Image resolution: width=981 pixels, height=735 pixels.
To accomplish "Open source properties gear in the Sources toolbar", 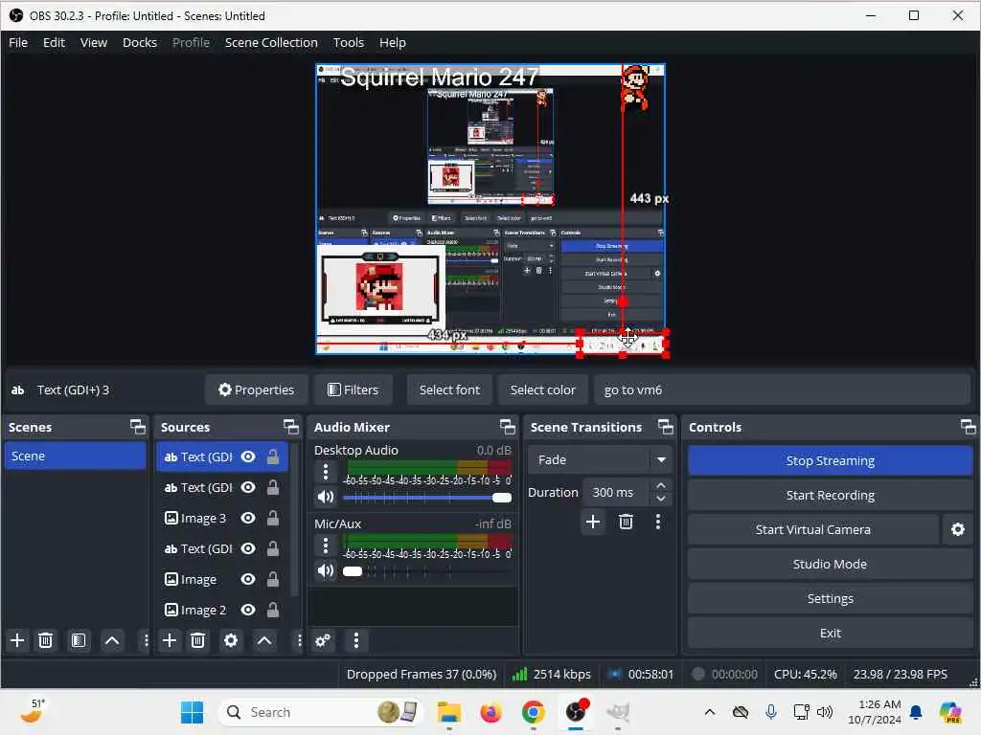I will [x=231, y=640].
